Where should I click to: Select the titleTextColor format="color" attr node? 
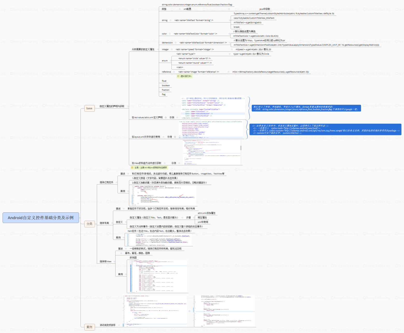(x=195, y=34)
